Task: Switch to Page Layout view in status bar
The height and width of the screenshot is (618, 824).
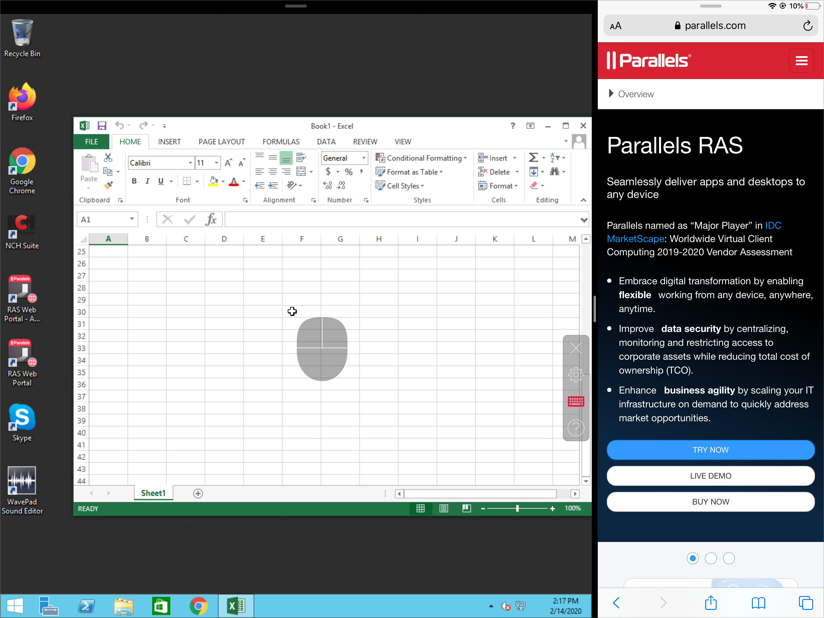Action: (x=443, y=508)
